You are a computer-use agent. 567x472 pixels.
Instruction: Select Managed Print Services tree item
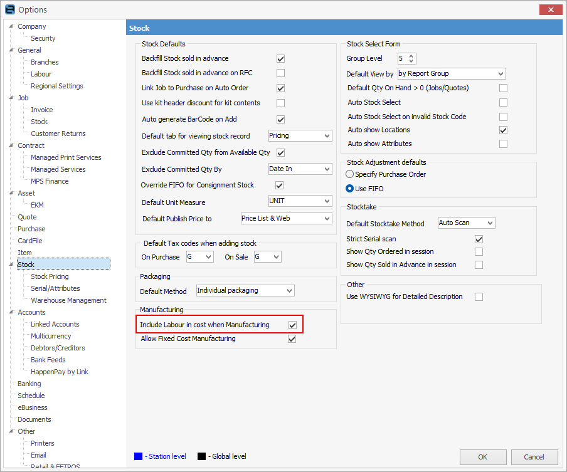pos(66,157)
